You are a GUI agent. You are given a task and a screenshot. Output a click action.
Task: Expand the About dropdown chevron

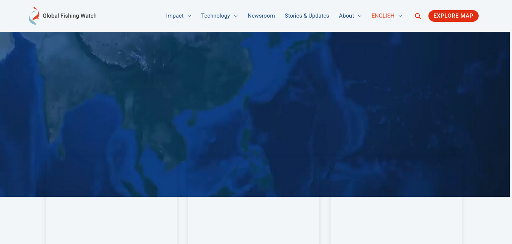coord(360,16)
